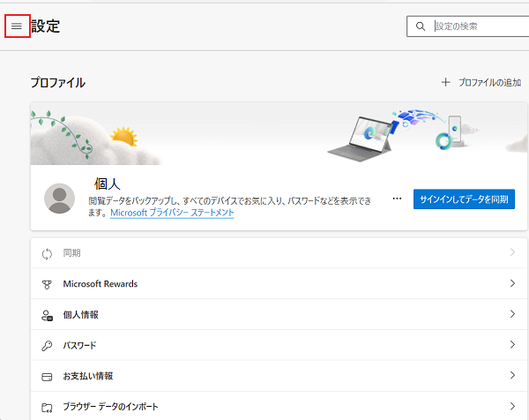Click プロファイルの追加 to add a profile

pyautogui.click(x=482, y=82)
